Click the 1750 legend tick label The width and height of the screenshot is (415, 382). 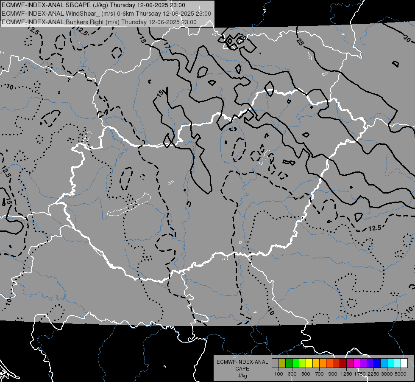point(360,374)
